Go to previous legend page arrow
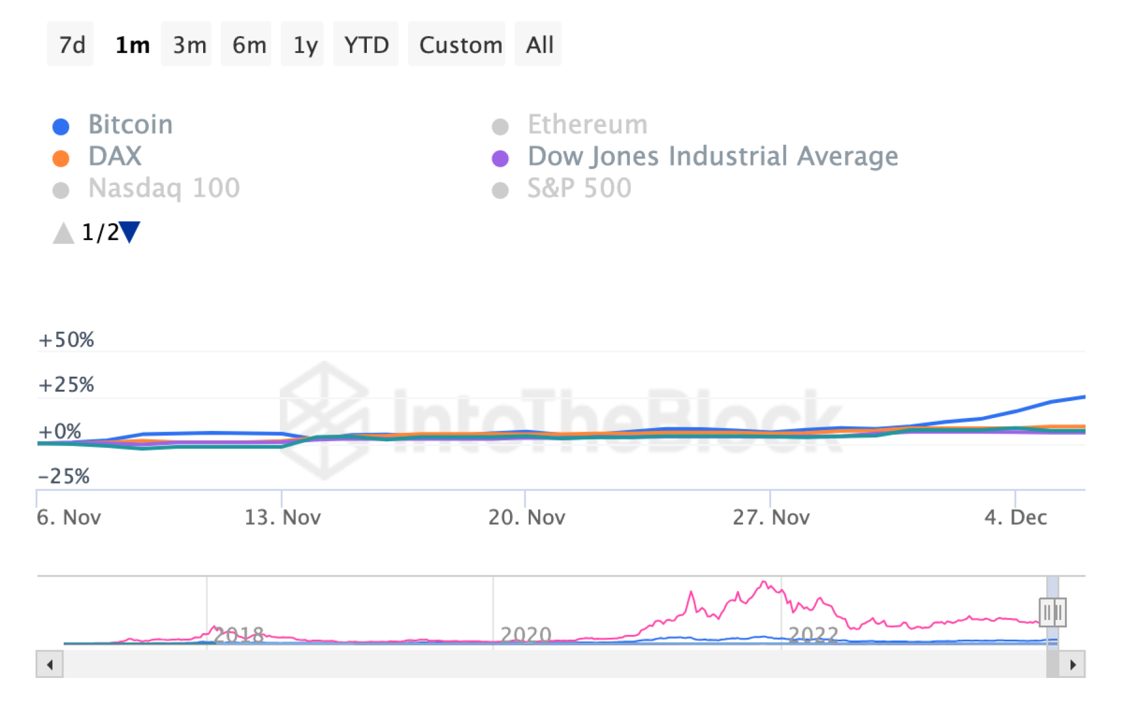Screen dimensions: 1123x716 coord(63,233)
